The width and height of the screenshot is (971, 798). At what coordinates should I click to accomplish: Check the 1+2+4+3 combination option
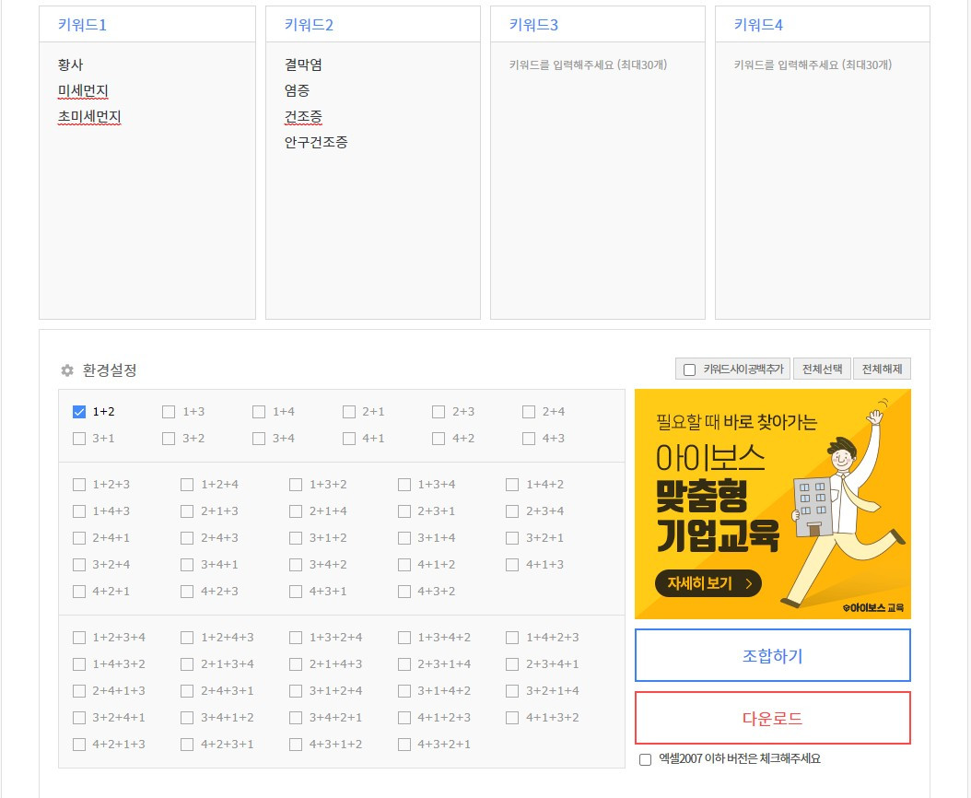(x=187, y=638)
